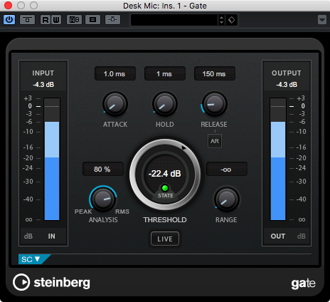Toggle the AR auto release button
This screenshot has height=302, width=330.
(x=215, y=141)
